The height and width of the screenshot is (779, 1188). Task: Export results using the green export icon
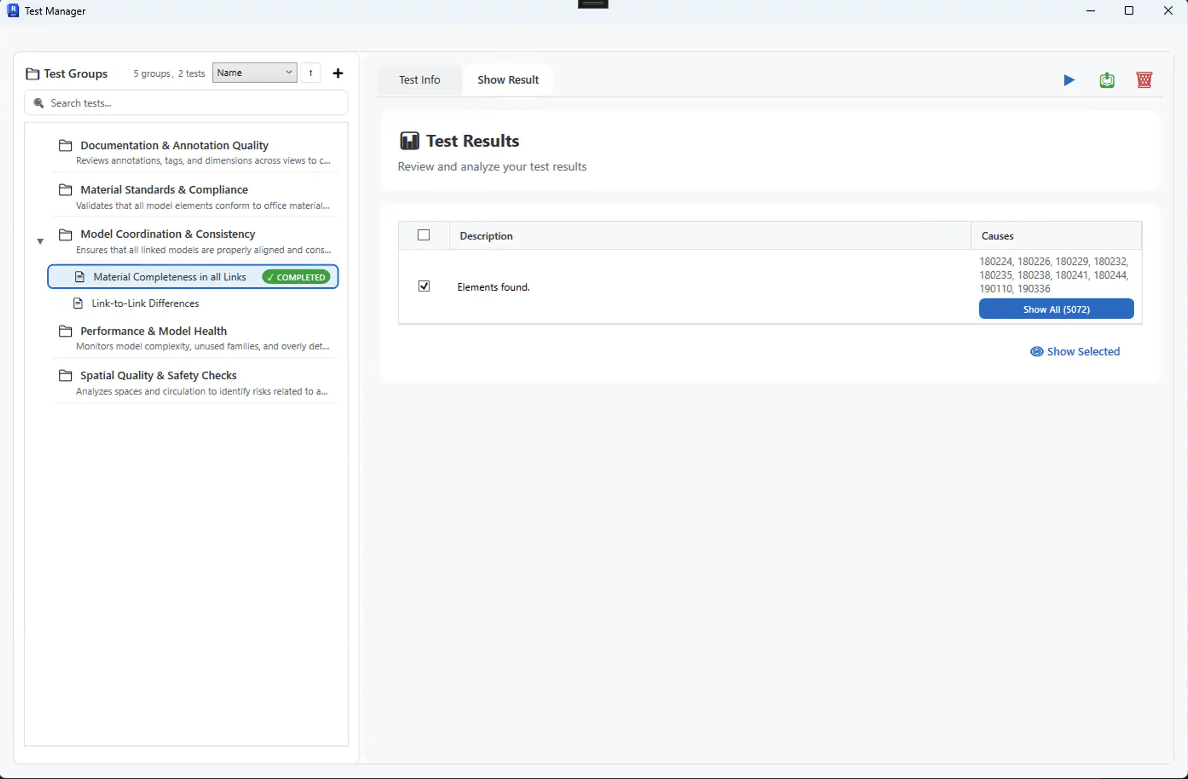pyautogui.click(x=1107, y=80)
